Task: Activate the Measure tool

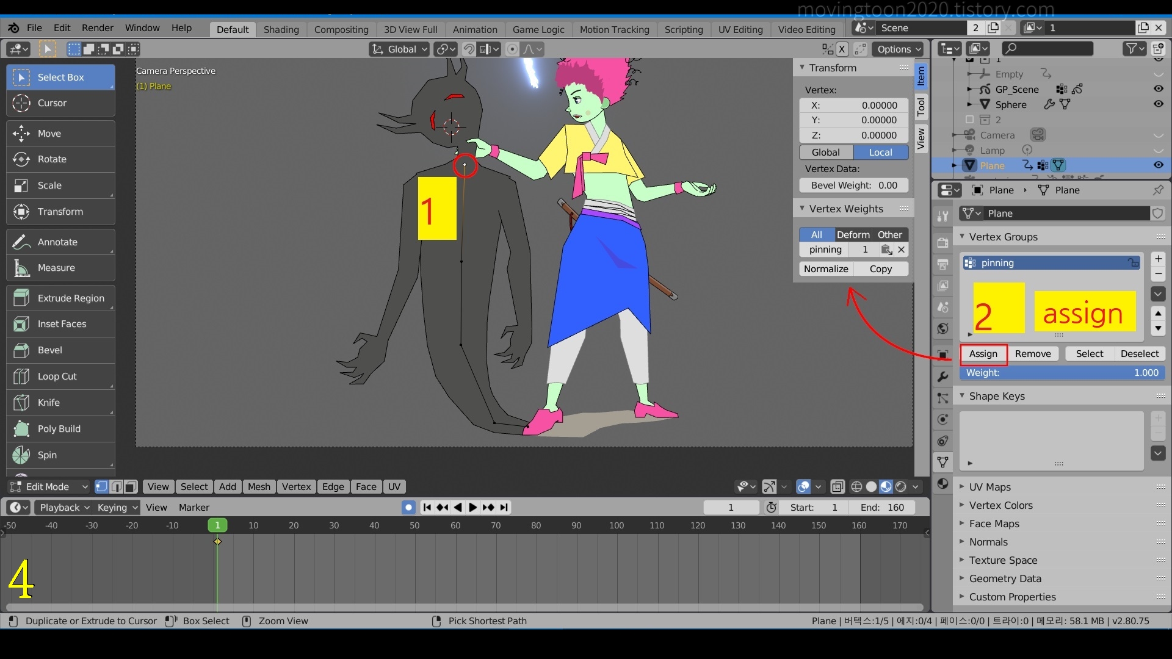Action: pos(60,268)
